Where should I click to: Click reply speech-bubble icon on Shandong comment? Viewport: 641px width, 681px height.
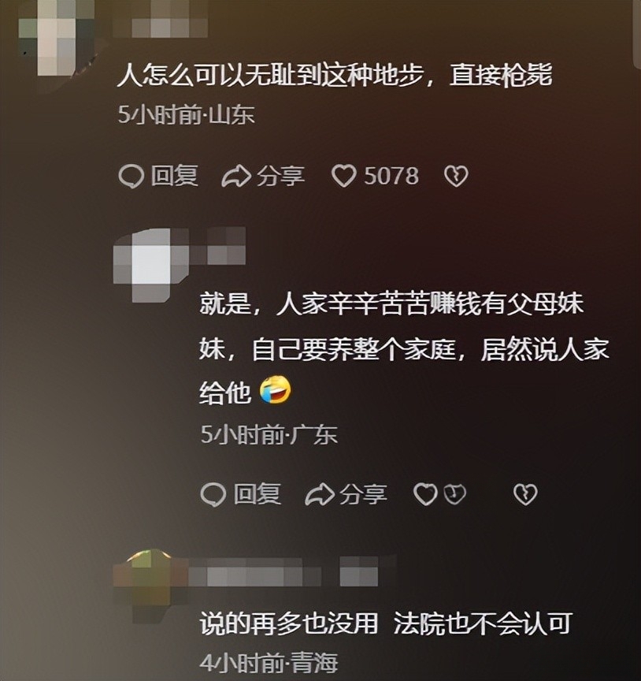131,177
